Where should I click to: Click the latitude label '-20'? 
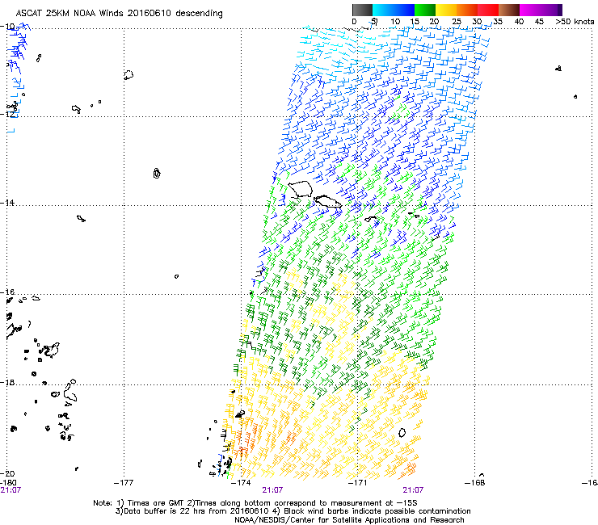[7, 473]
